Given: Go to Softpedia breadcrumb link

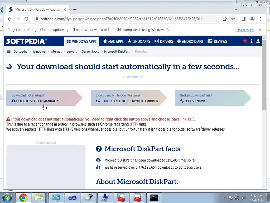Looking at the screenshot, I should pos(21,51).
